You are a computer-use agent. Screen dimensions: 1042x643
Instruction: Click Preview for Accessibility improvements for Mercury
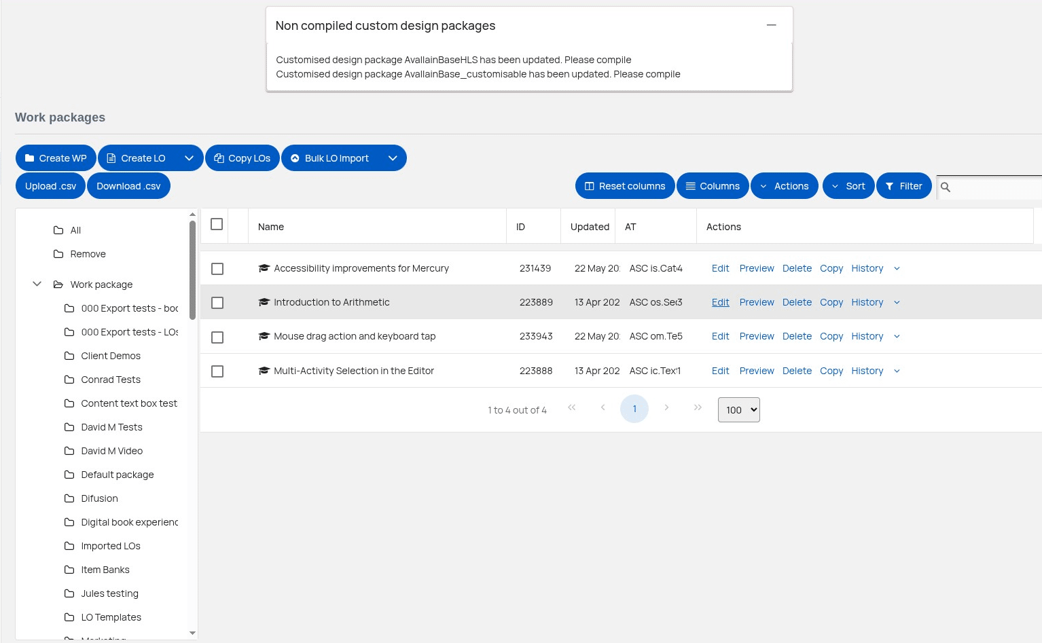pos(757,268)
